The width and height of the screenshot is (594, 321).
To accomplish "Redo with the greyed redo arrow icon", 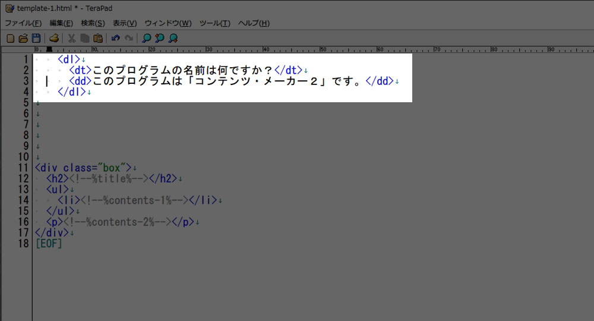I will point(129,38).
